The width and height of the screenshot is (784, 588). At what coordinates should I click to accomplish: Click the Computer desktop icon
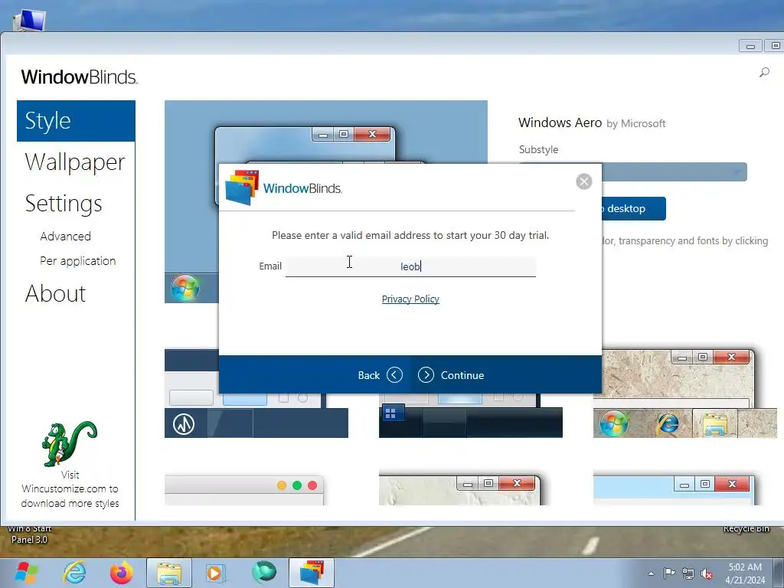30,20
